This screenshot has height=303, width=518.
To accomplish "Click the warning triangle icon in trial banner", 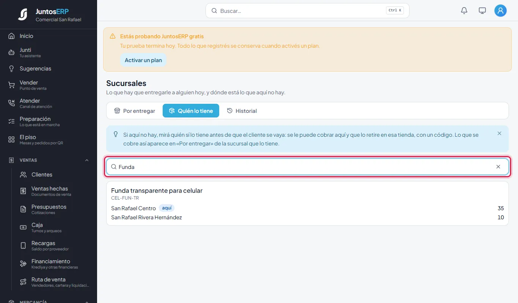I will 113,36.
